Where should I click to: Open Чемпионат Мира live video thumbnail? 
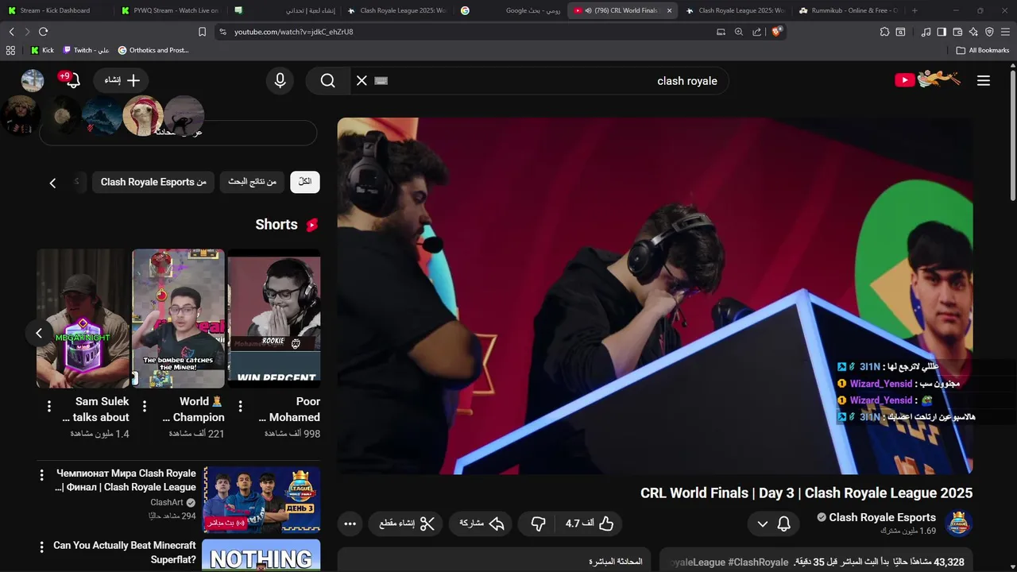coord(261,499)
